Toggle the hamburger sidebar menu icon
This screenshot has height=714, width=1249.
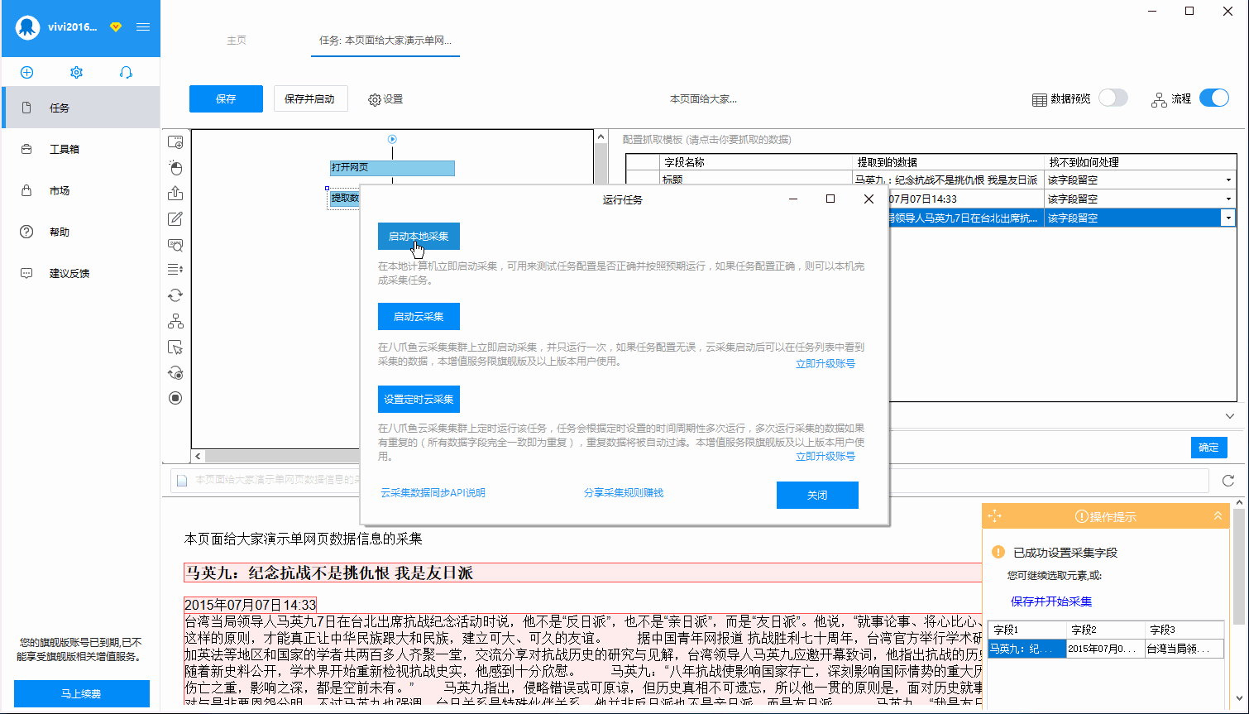(143, 27)
